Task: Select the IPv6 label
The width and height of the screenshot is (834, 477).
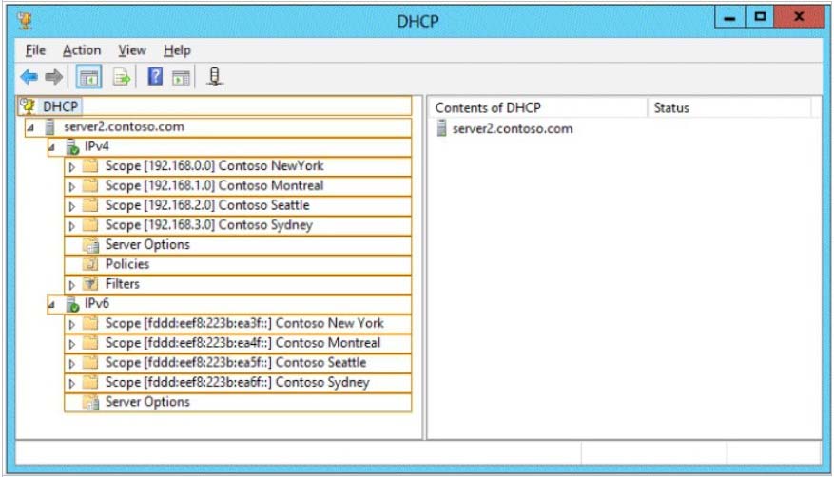Action: [96, 303]
